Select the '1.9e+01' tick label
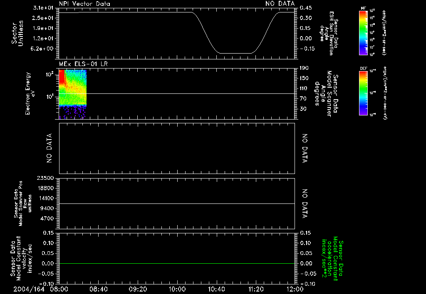This screenshot has width=426, height=294. coord(43,28)
